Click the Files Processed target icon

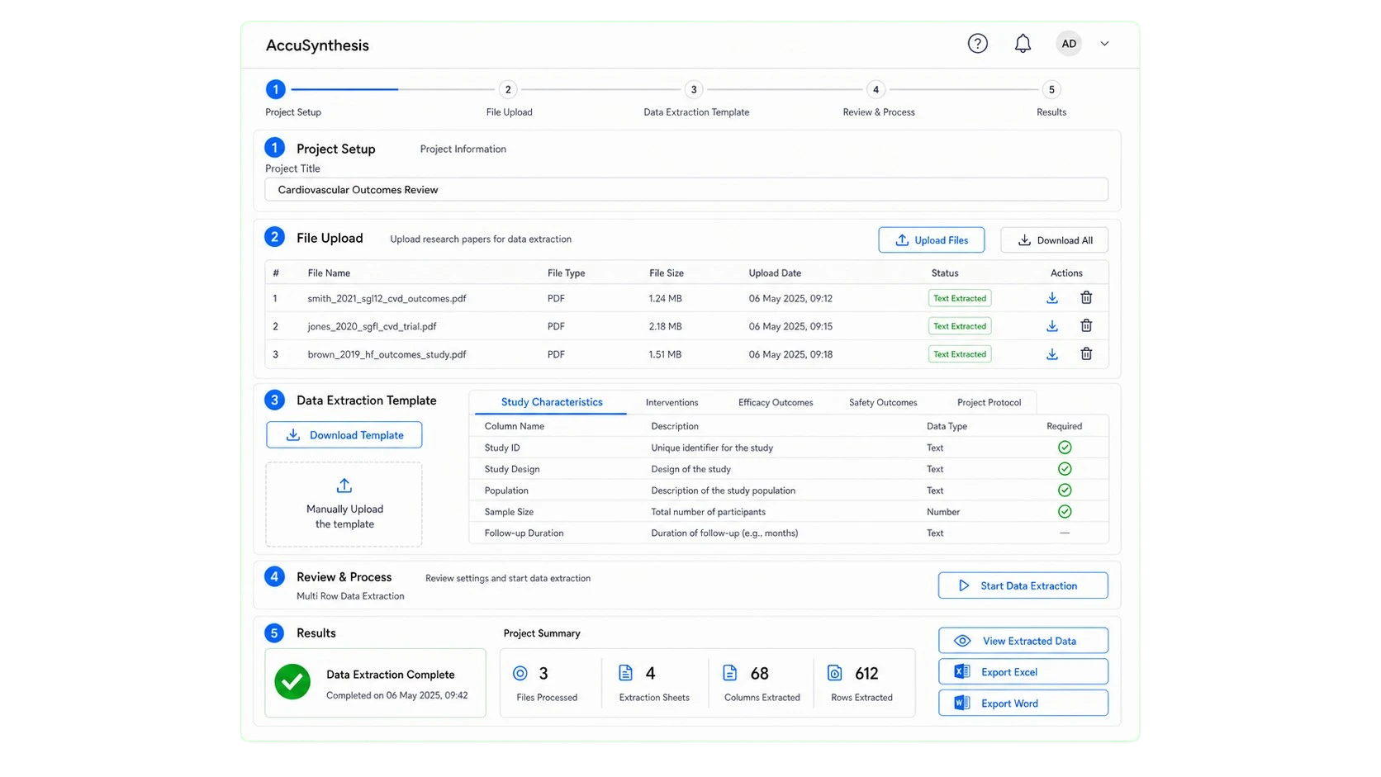(x=520, y=674)
